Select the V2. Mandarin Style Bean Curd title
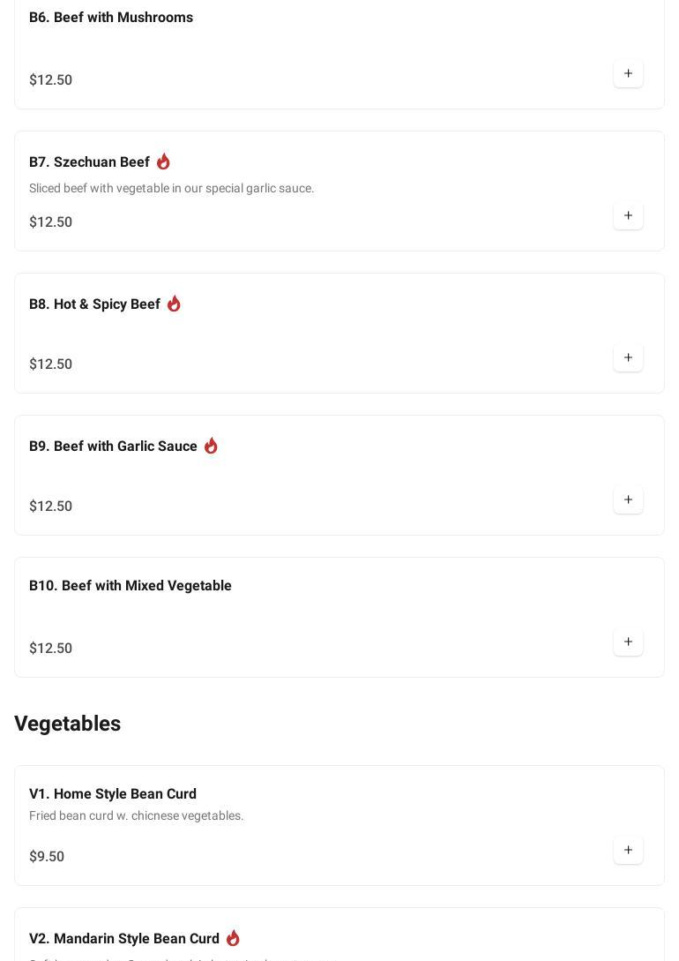This screenshot has width=679, height=961. [x=124, y=939]
